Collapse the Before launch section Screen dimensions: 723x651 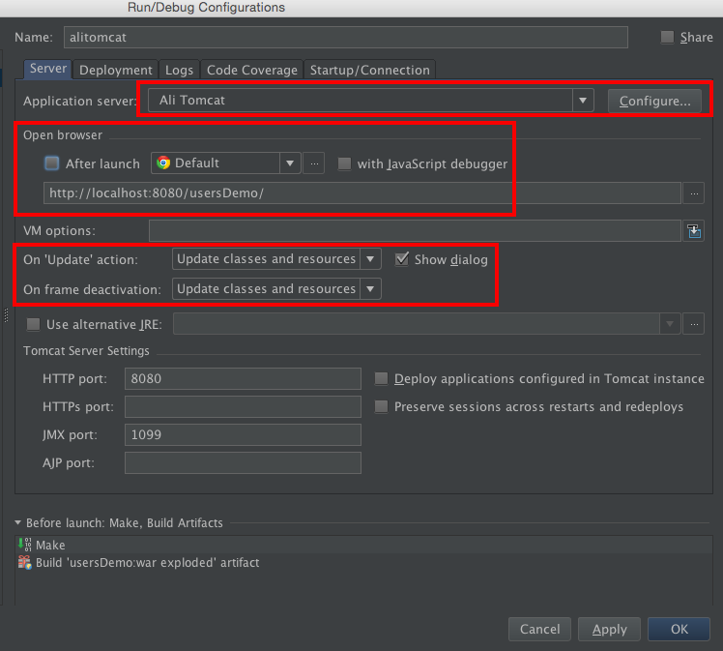click(18, 522)
